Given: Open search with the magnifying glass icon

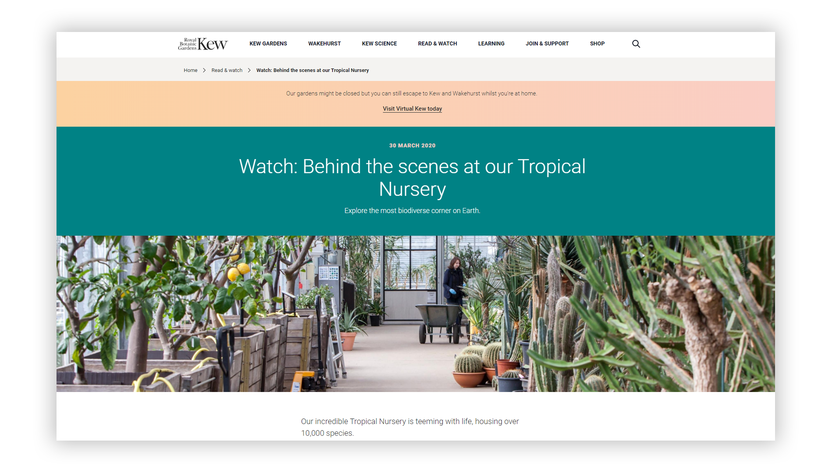Looking at the screenshot, I should coord(636,44).
